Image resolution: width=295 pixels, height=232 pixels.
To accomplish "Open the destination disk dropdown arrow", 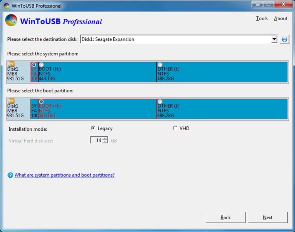I will point(274,39).
